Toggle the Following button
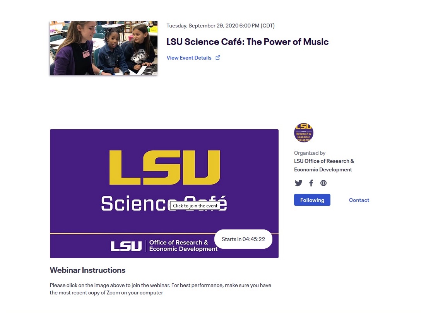Image resolution: width=426 pixels, height=313 pixels. pyautogui.click(x=312, y=200)
